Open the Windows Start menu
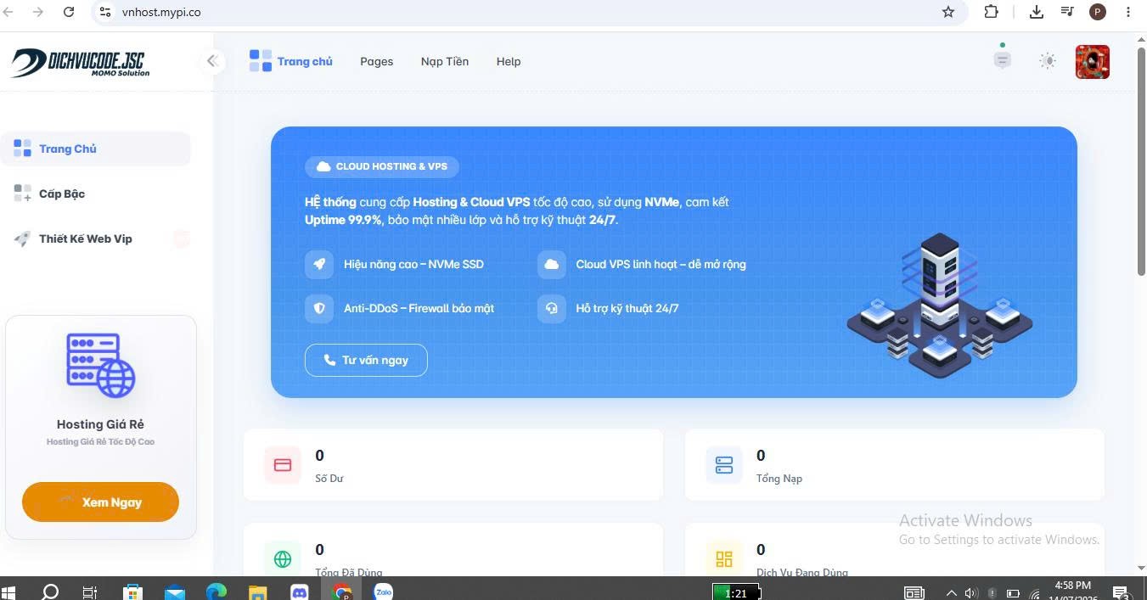Image resolution: width=1147 pixels, height=600 pixels. [x=9, y=592]
